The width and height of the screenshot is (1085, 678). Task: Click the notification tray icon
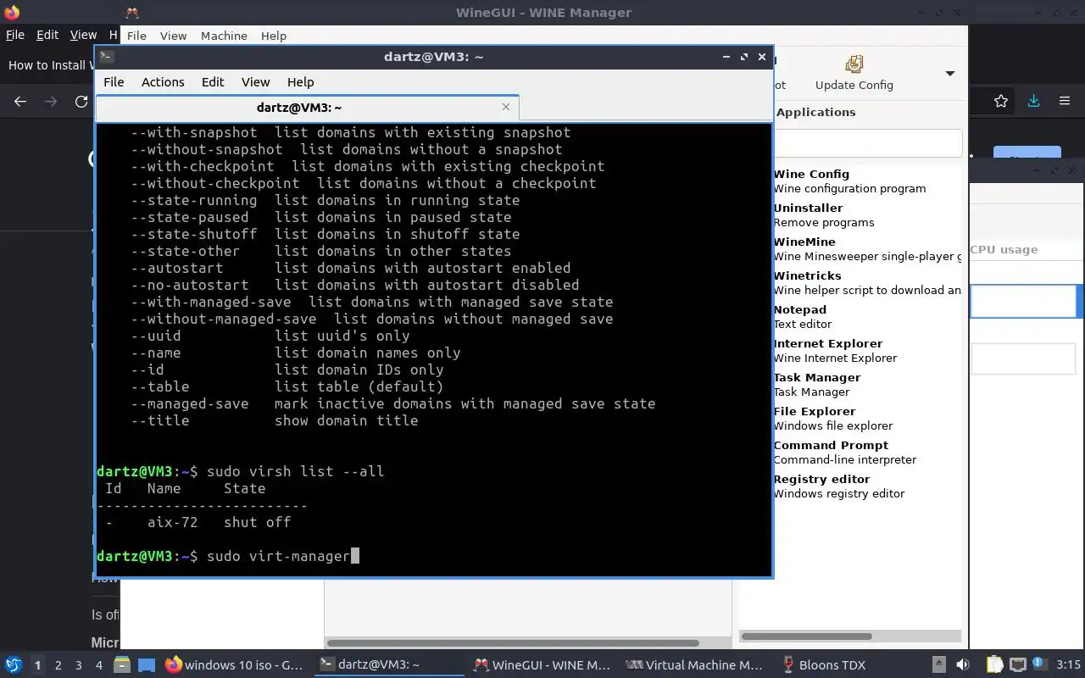(1038, 664)
